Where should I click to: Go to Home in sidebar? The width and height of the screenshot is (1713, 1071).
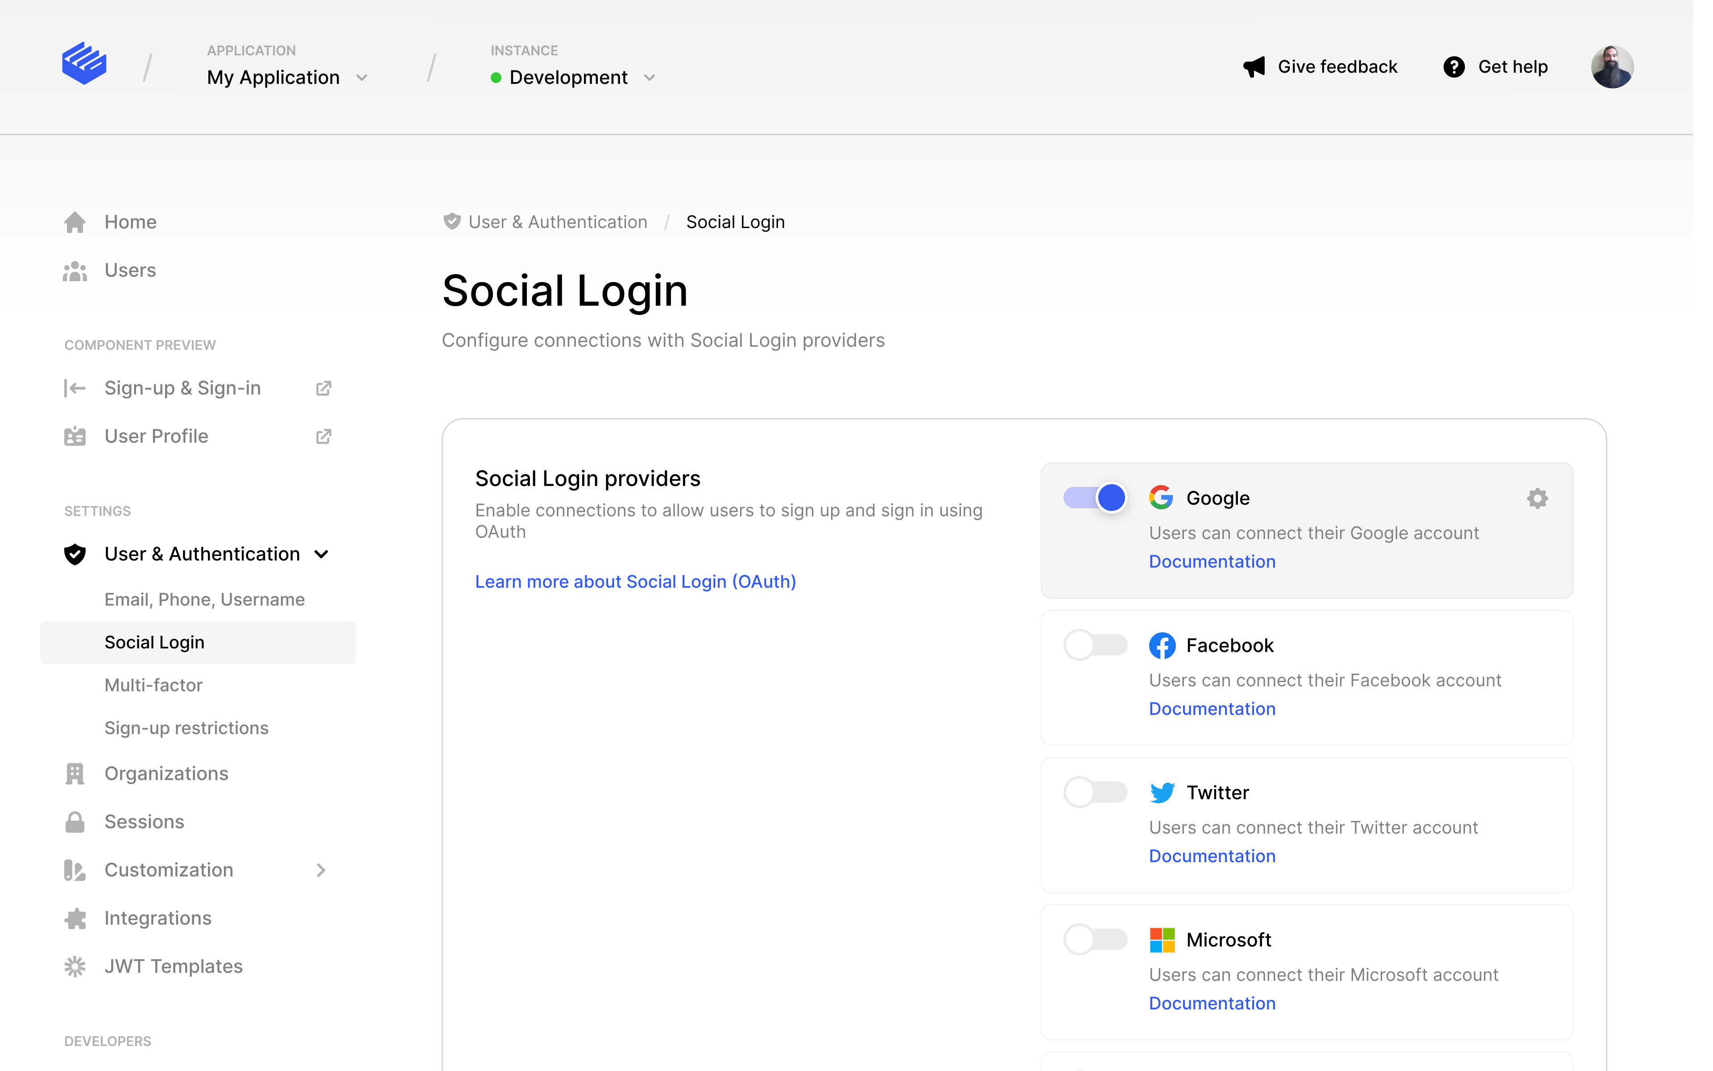click(x=130, y=222)
